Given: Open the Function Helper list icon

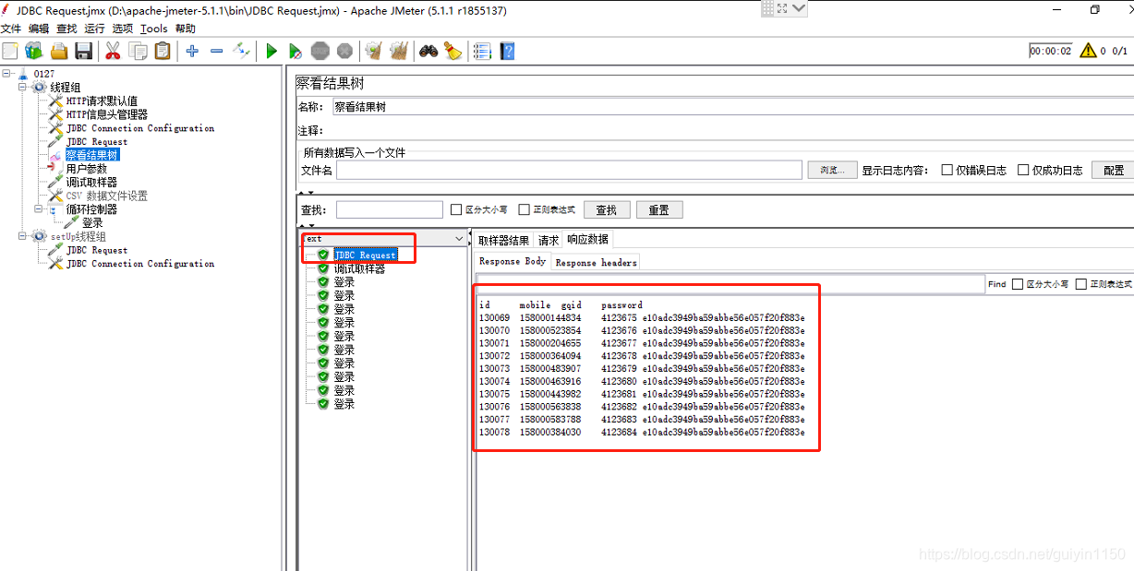Looking at the screenshot, I should [x=482, y=51].
